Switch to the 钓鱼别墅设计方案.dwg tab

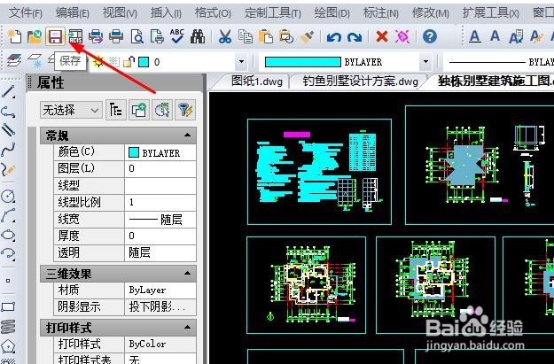(x=361, y=81)
